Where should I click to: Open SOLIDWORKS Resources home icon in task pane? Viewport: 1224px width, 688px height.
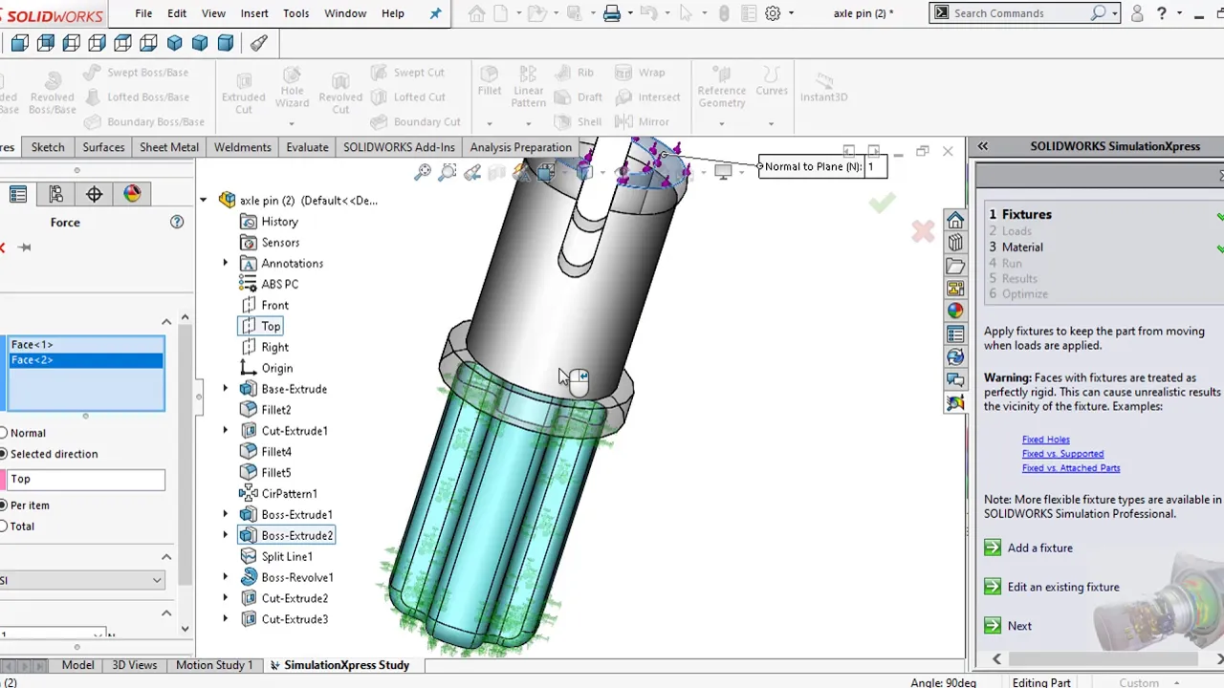pos(955,220)
